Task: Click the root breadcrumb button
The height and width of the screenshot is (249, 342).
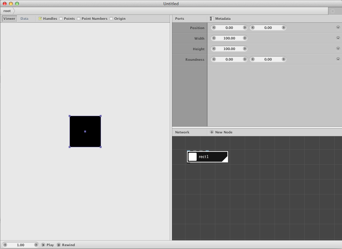Action: tap(7, 11)
